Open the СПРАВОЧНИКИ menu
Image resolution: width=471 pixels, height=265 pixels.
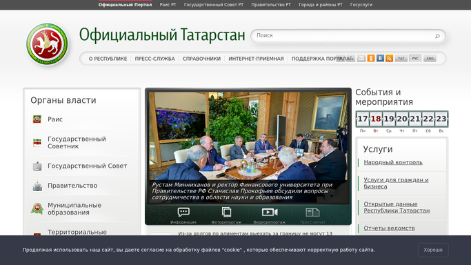tap(201, 59)
